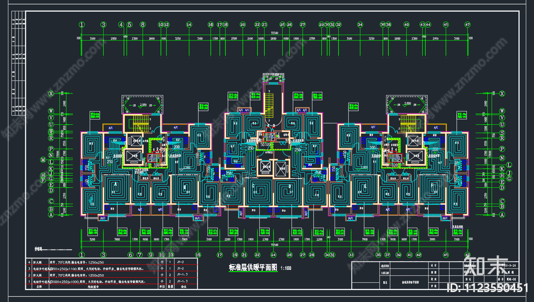Click the scale text 1:100
The image size is (534, 302).
(x=286, y=268)
